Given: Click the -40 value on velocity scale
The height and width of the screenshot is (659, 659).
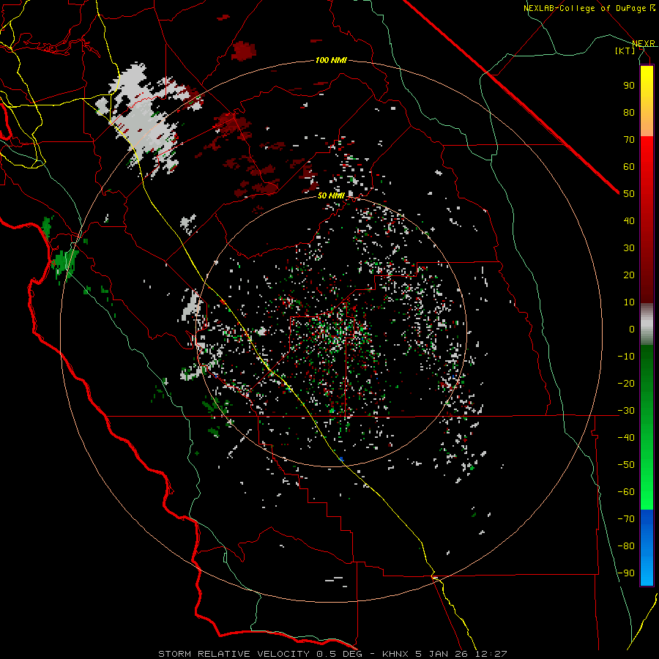Looking at the screenshot, I should (x=626, y=438).
